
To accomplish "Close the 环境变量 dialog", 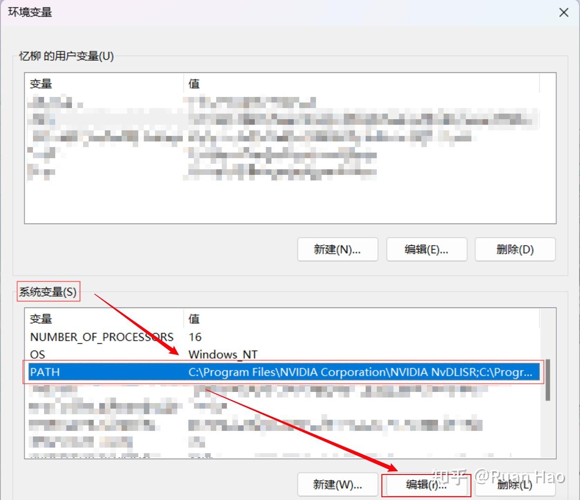I will (x=564, y=13).
